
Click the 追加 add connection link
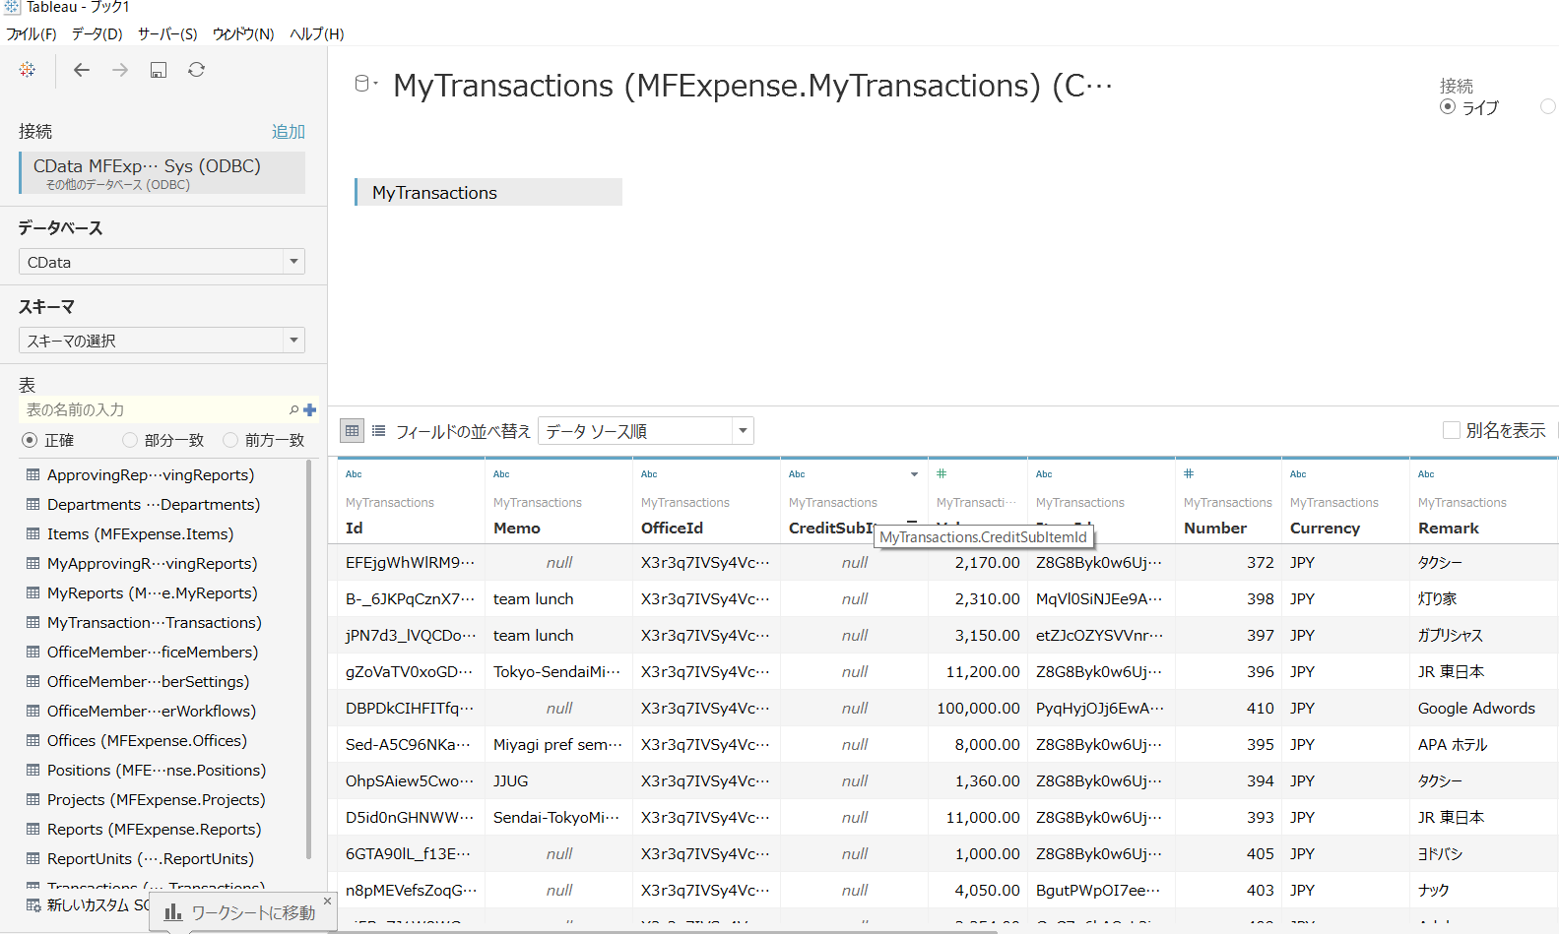pyautogui.click(x=289, y=131)
